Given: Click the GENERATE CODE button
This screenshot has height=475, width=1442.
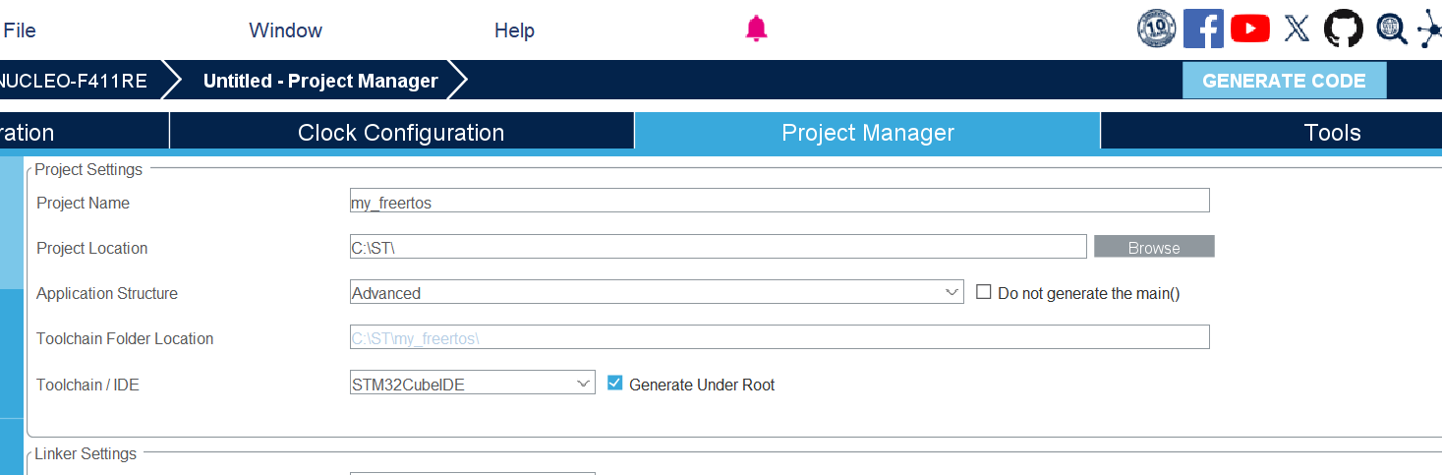Looking at the screenshot, I should pyautogui.click(x=1284, y=81).
